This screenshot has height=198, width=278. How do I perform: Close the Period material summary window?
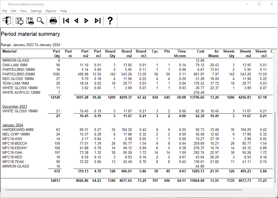[272, 4]
